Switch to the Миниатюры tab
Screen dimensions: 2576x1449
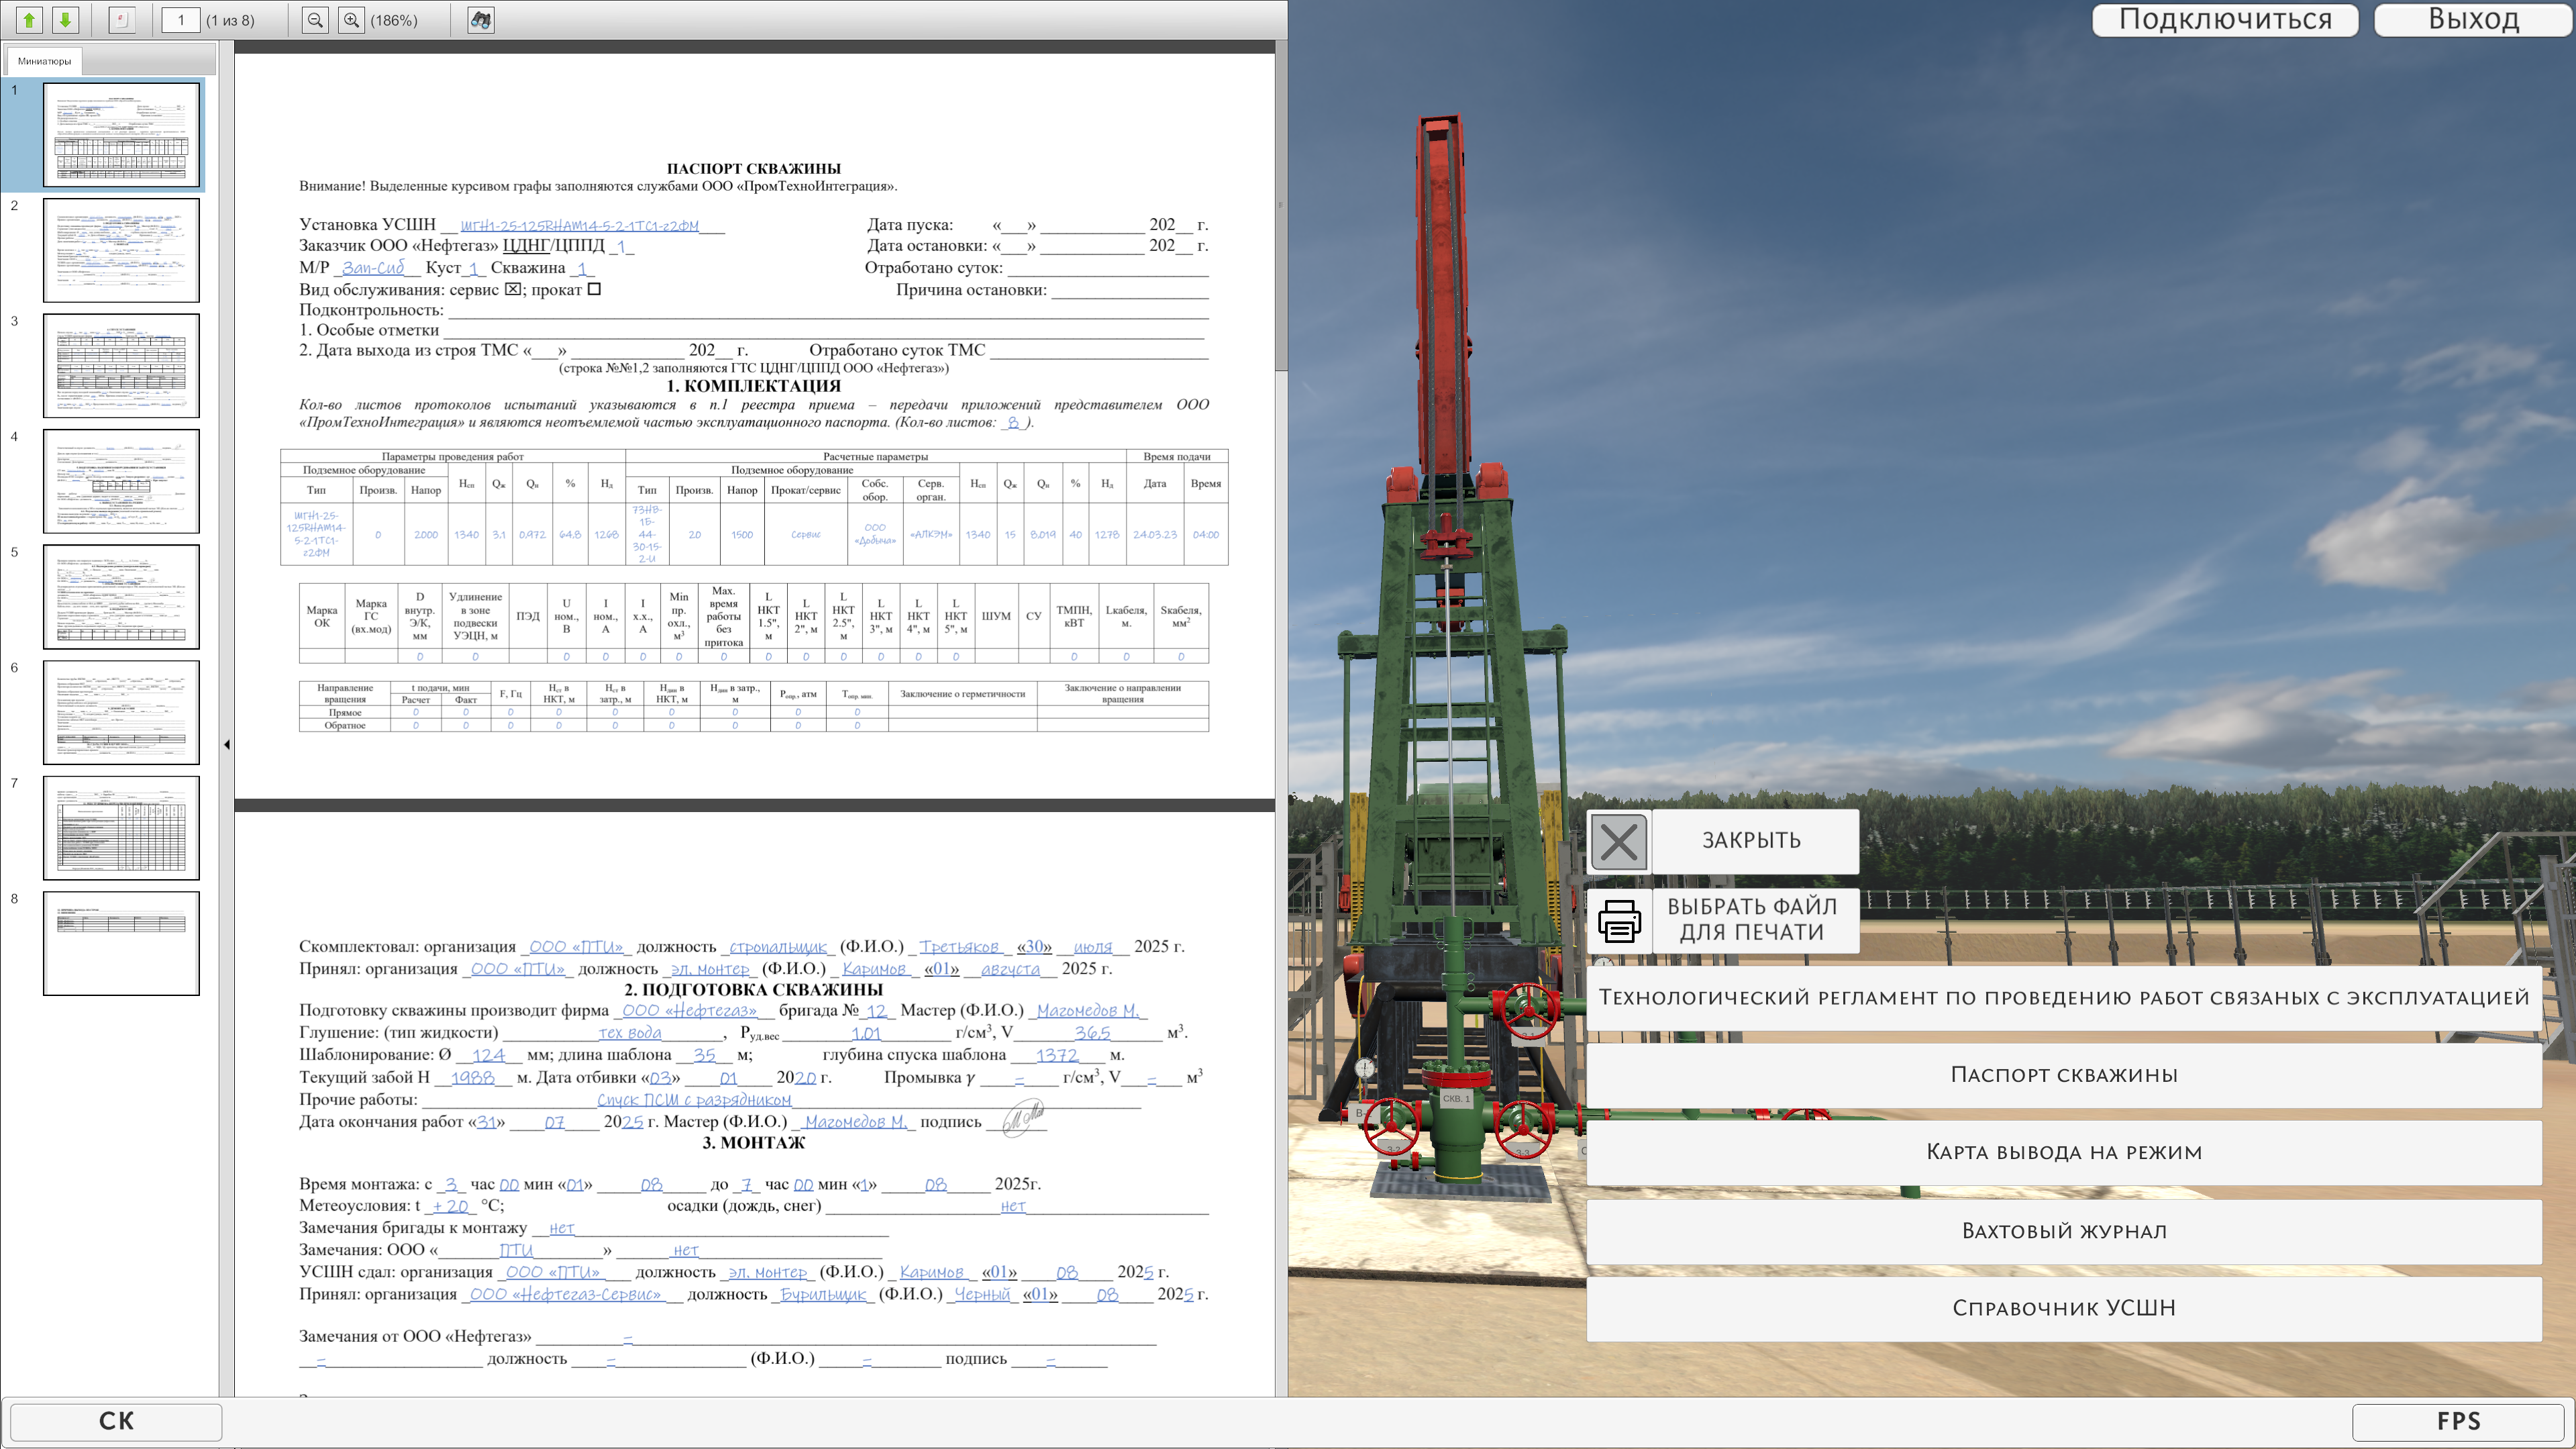[44, 61]
